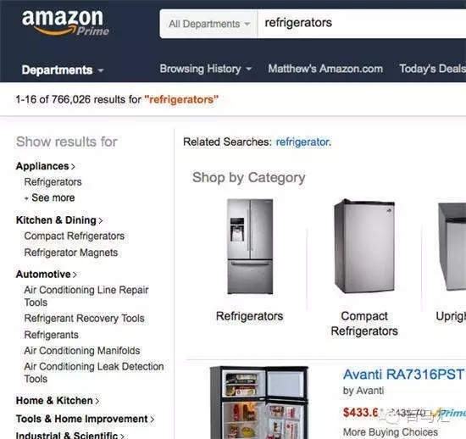Open Tools & Home Improvement department
The image size is (466, 439).
point(85,420)
